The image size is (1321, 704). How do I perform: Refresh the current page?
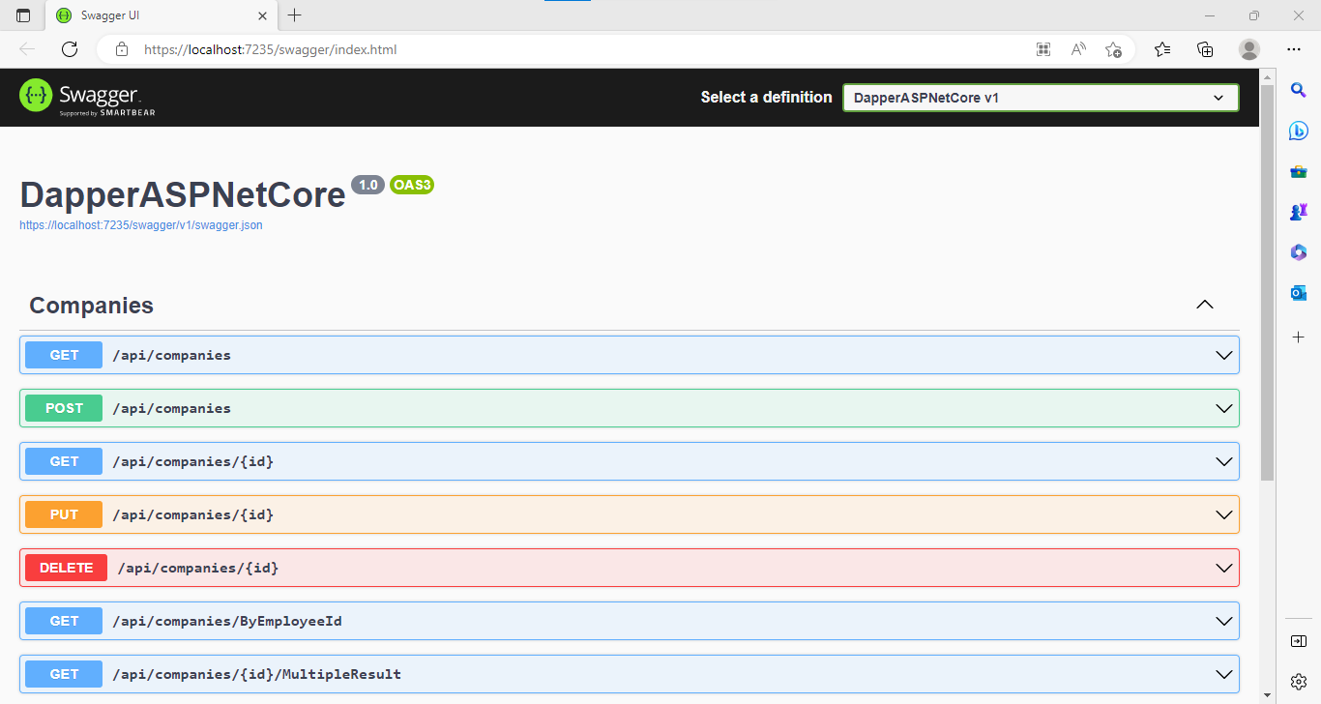(70, 49)
